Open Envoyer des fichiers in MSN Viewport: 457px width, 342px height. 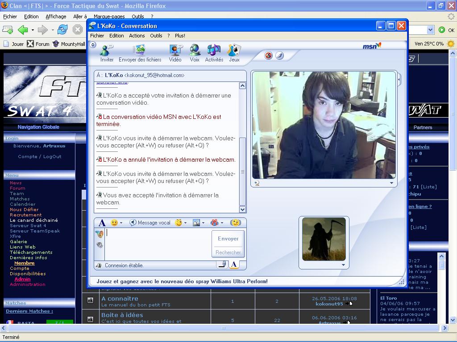(140, 53)
